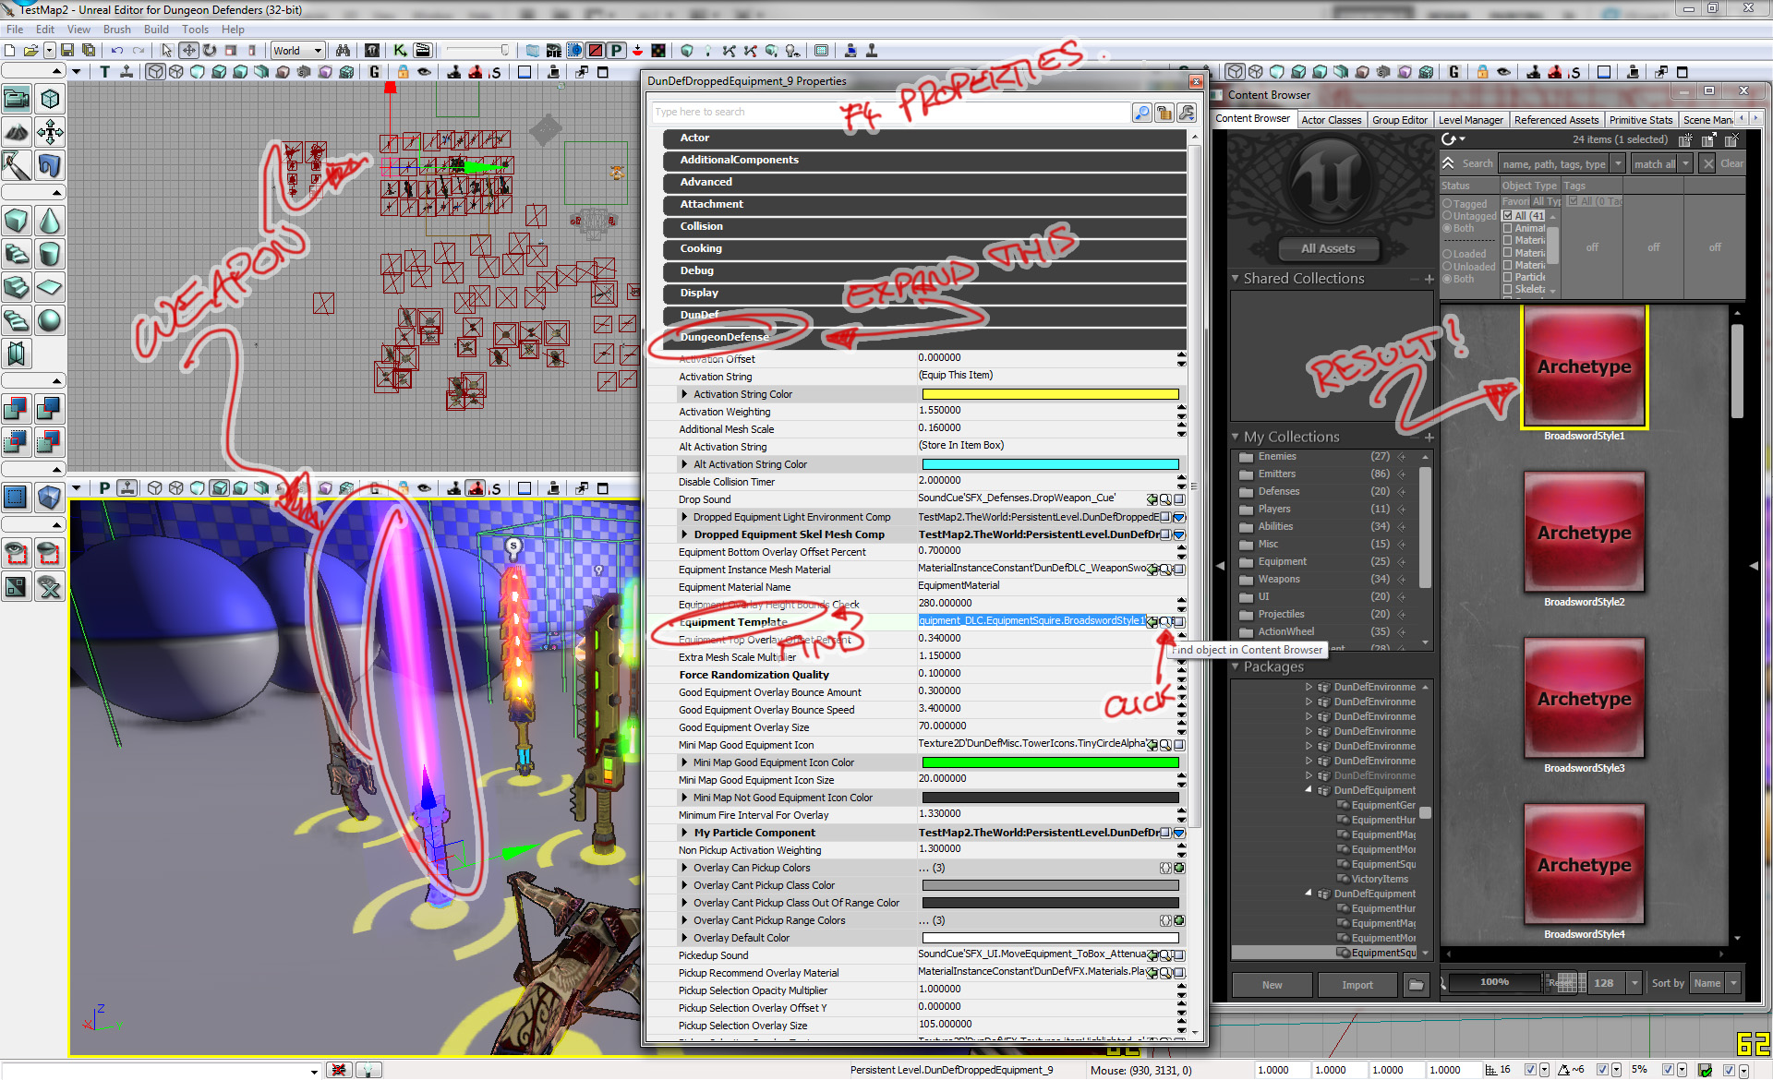Select the Terrain Editing mode icon
Viewport: 1773px width, 1080px height.
click(17, 132)
